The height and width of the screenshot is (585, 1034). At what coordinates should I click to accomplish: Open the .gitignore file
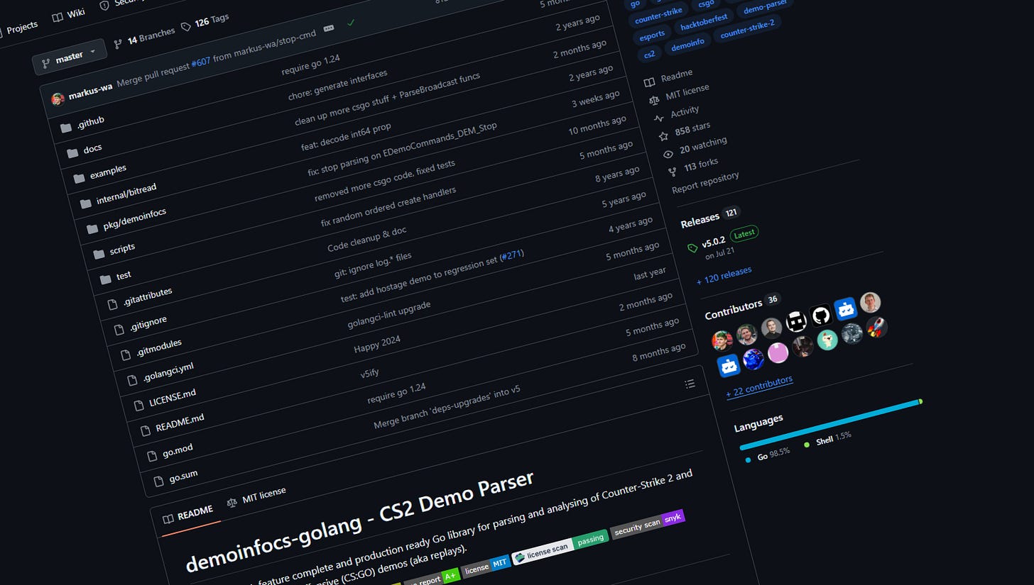pos(148,323)
